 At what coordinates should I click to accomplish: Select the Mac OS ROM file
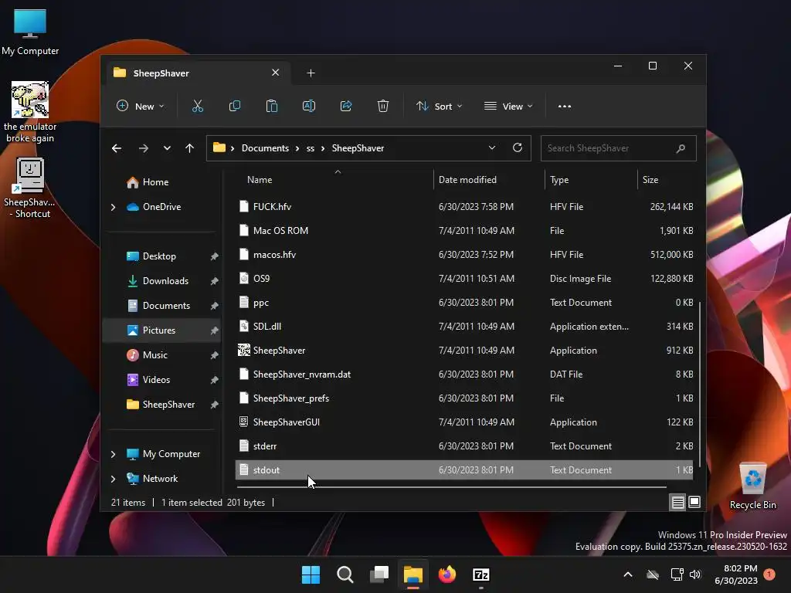pyautogui.click(x=464, y=230)
